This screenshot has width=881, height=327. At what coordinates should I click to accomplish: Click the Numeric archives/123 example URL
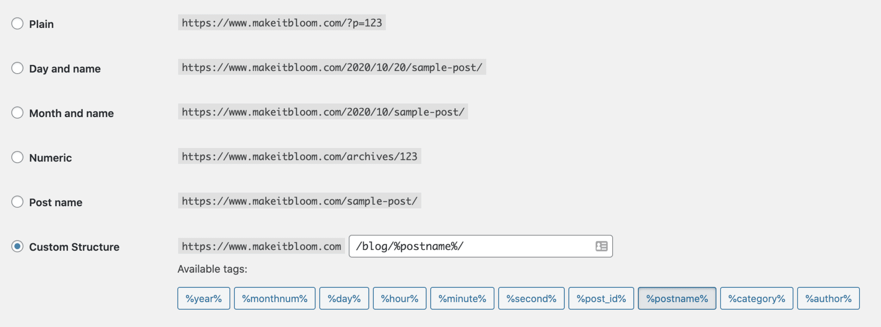pos(299,156)
